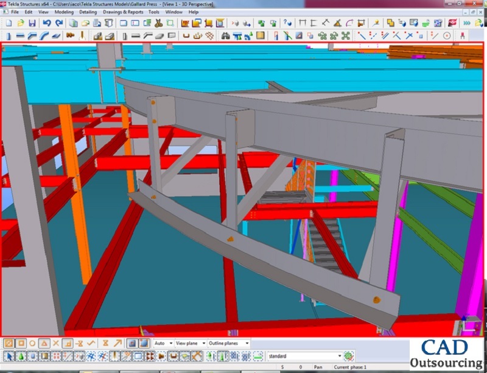Open the Detailing menu
487x373 pixels.
(87, 12)
